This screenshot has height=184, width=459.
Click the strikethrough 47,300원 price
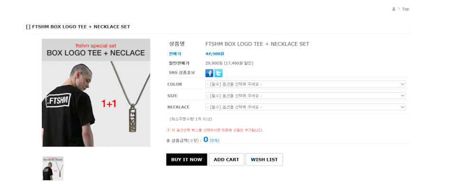(x=215, y=53)
